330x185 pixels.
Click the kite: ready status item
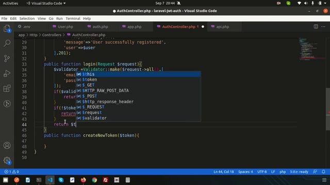(299, 172)
